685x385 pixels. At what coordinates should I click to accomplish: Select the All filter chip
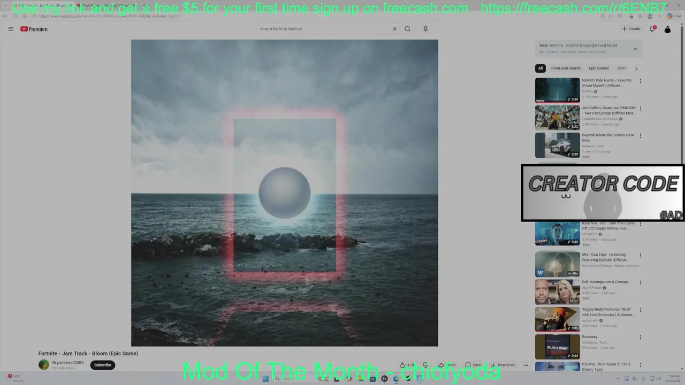pyautogui.click(x=541, y=68)
